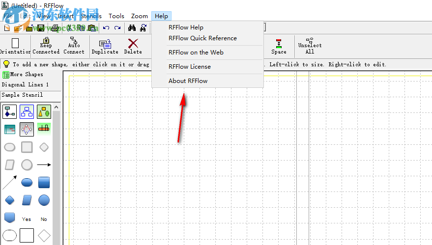
Task: Click the Open file folder icon
Action: coord(18,28)
